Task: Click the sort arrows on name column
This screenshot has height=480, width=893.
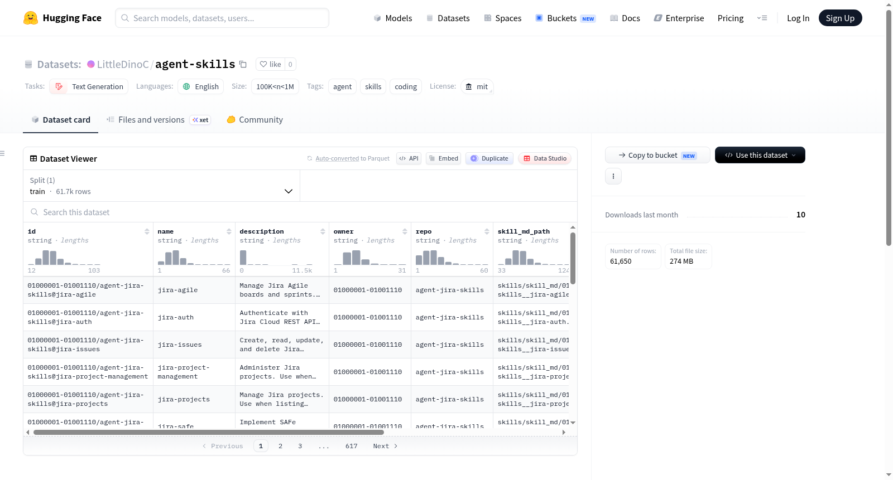Action: point(229,231)
